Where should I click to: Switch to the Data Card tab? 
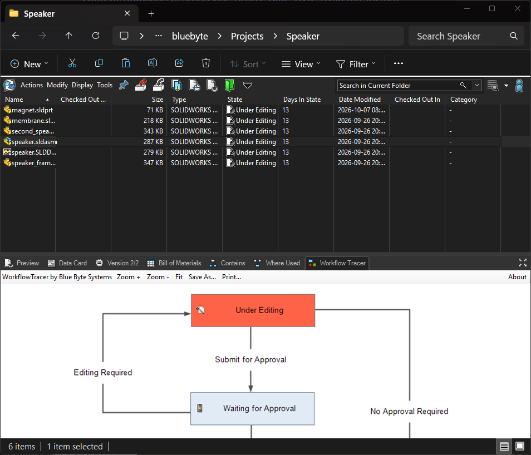pos(67,263)
